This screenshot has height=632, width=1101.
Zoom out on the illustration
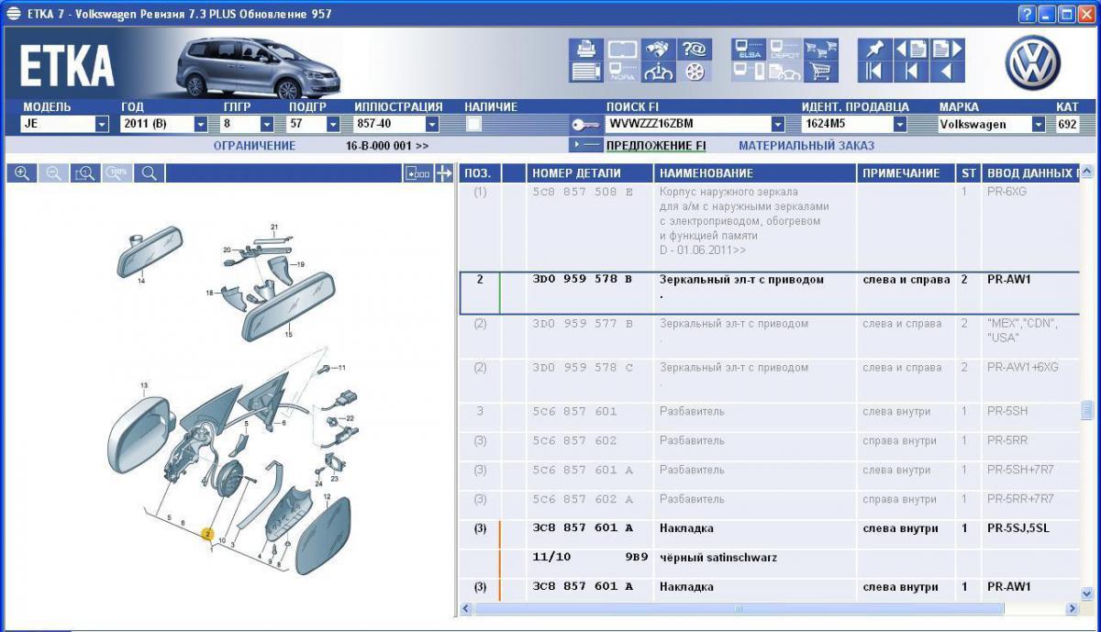click(x=54, y=173)
